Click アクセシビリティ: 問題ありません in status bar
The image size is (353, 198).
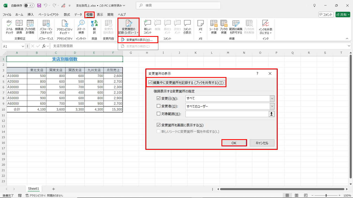coord(44,196)
